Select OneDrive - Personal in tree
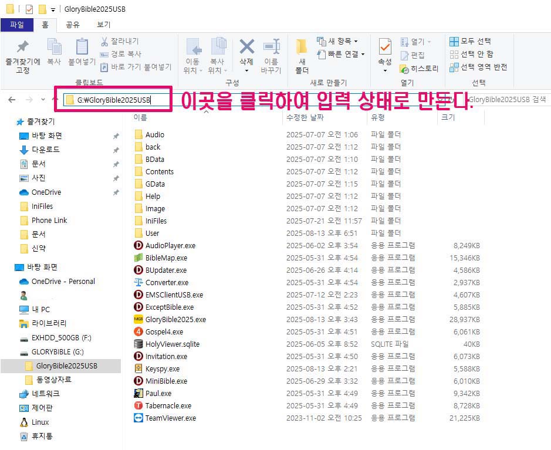Viewport: 551px width, 450px height. click(63, 282)
